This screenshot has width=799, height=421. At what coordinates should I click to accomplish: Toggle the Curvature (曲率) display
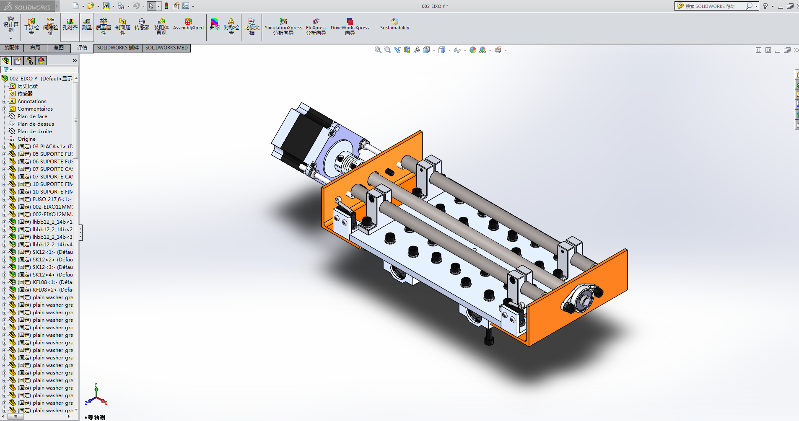pos(215,25)
